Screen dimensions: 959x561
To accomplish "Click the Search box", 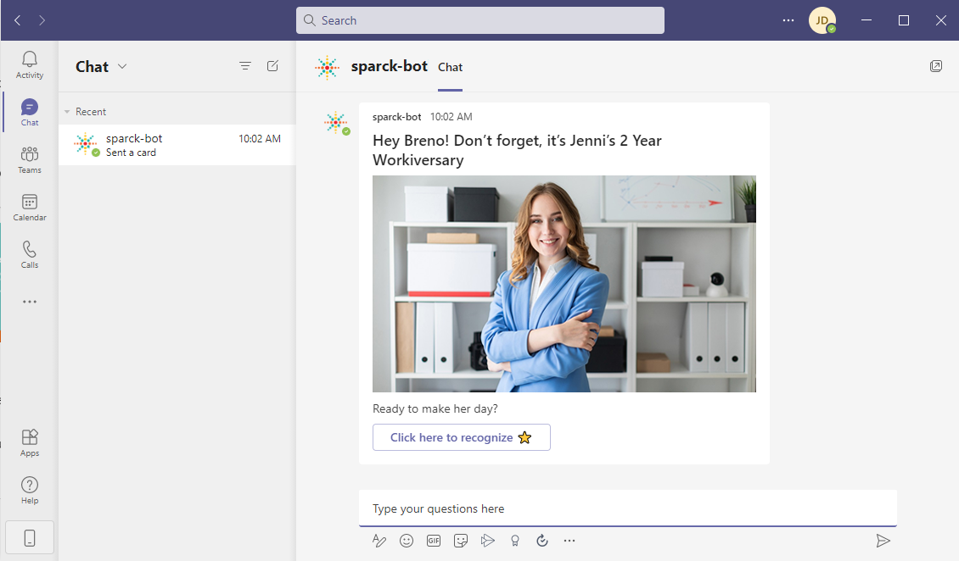I will tap(480, 20).
